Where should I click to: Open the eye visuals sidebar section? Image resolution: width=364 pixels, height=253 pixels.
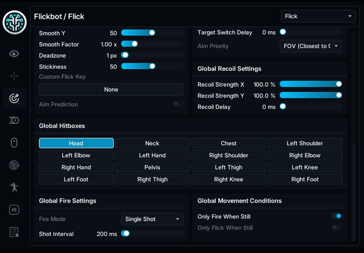14,54
